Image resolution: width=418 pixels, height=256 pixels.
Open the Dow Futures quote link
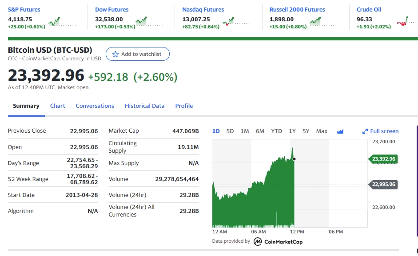[111, 10]
